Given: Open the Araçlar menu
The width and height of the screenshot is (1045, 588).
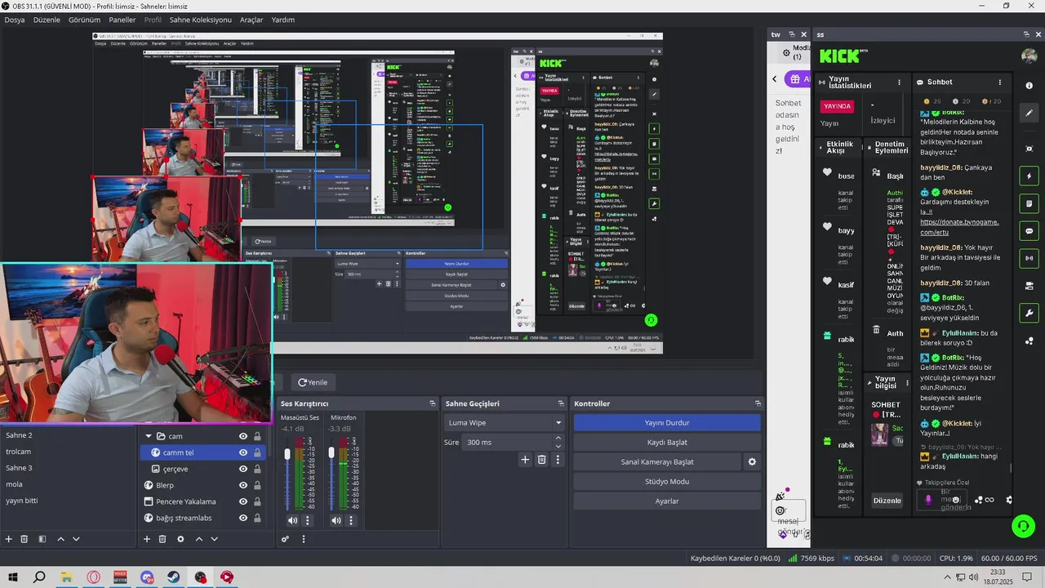Looking at the screenshot, I should (x=251, y=20).
